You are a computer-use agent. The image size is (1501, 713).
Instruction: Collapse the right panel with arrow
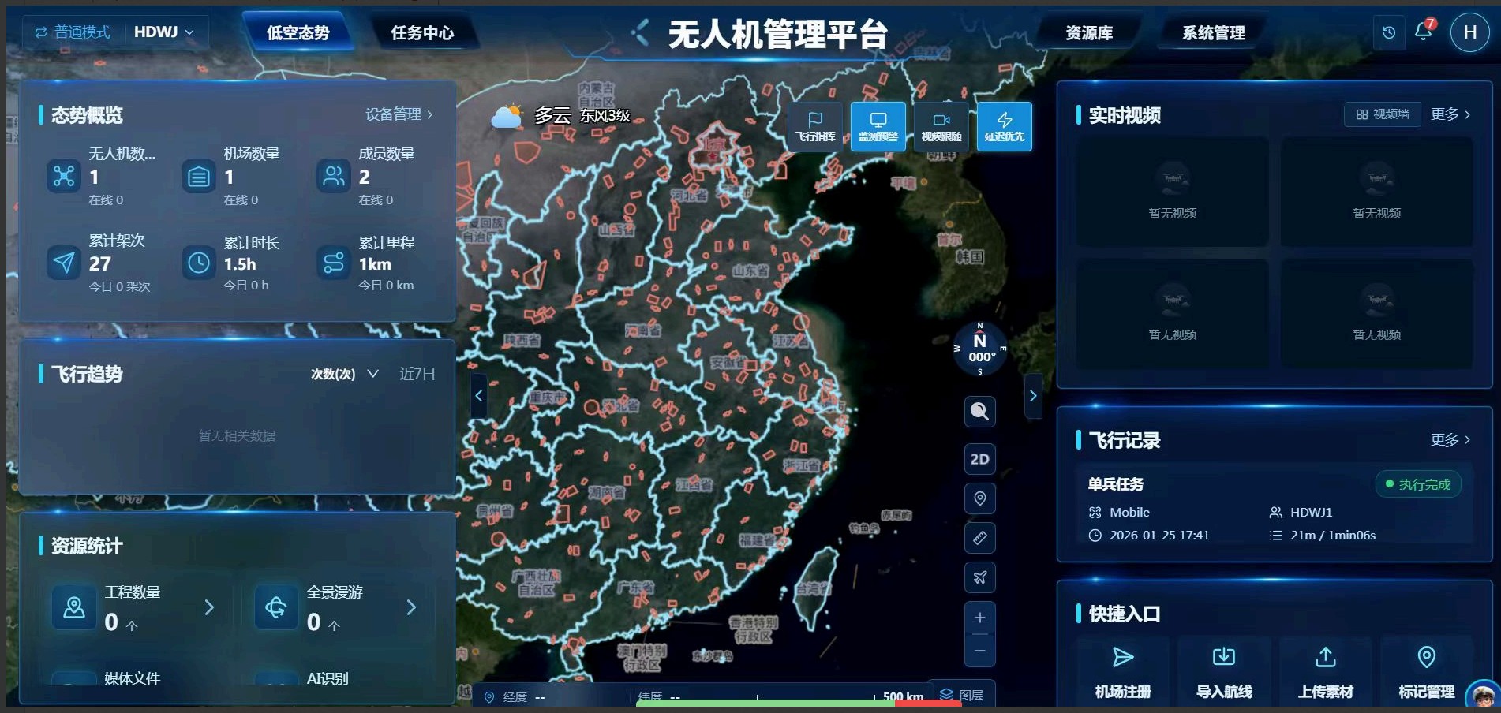coord(1033,396)
